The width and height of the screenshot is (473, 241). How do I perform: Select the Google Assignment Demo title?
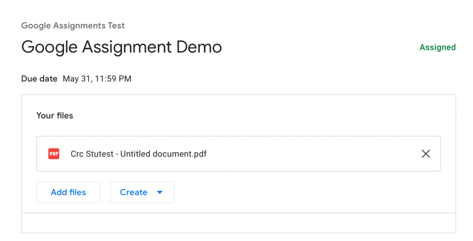[121, 47]
